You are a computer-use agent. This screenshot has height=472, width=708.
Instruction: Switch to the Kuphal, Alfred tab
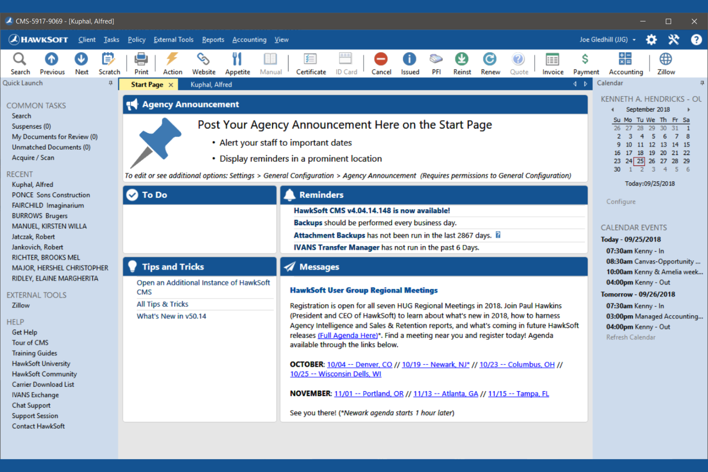tap(211, 85)
